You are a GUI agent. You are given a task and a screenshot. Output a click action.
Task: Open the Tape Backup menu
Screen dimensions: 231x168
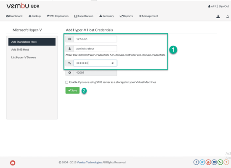coord(84,16)
